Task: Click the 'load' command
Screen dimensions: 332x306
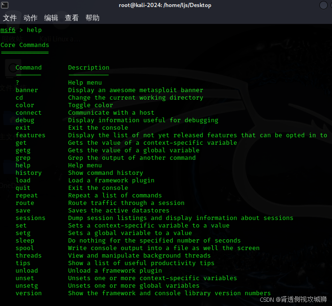Action: point(23,180)
